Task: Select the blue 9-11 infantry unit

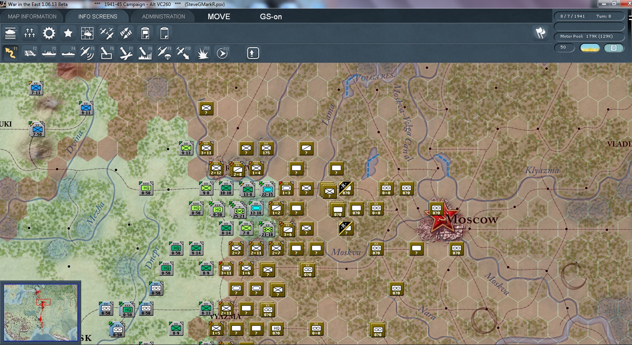Action: point(86,108)
